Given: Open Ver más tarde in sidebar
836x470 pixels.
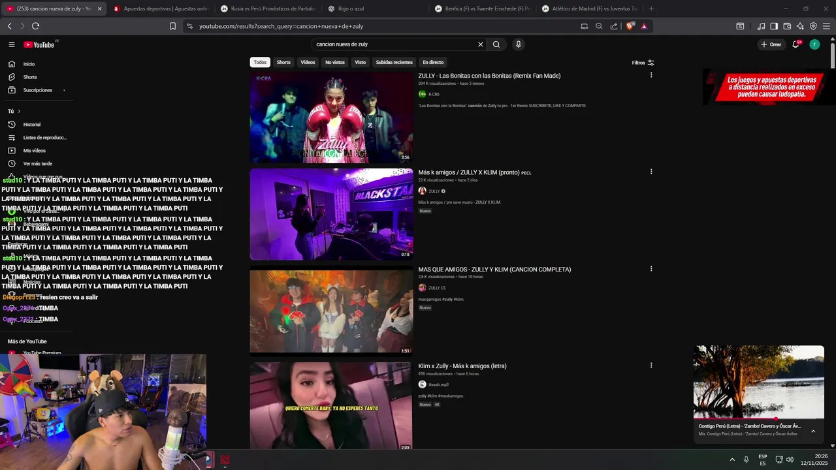Looking at the screenshot, I should [x=37, y=163].
